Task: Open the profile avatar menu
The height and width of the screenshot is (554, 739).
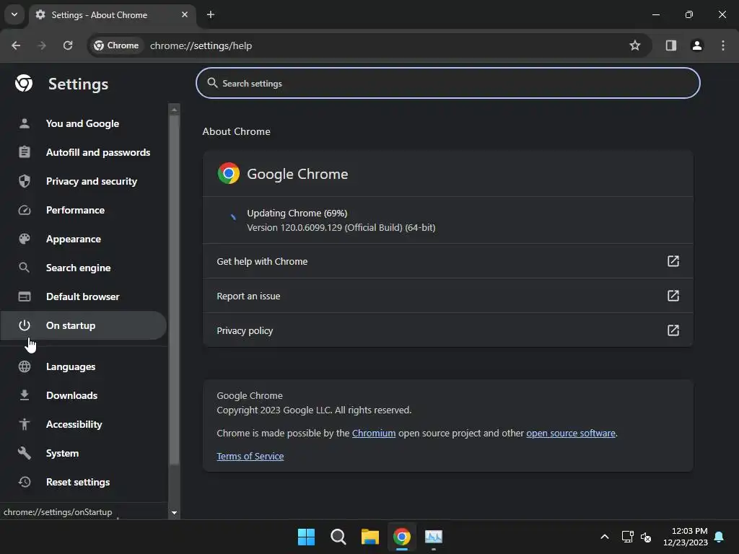Action: pos(697,45)
